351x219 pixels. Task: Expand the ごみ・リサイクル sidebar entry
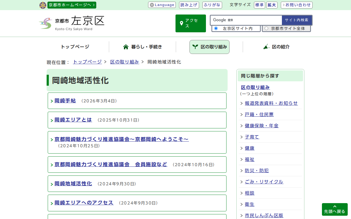pyautogui.click(x=264, y=182)
